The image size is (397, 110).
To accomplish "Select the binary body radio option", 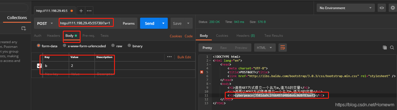I will tap(129, 46).
